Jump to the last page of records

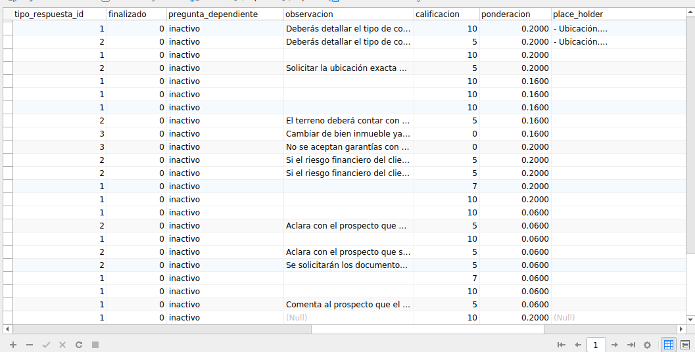[x=631, y=345]
